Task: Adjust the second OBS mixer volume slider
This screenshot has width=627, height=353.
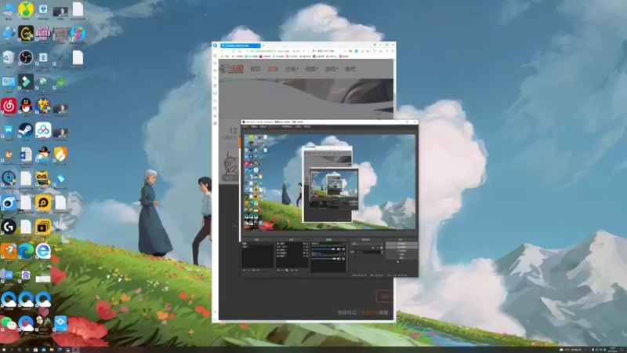Action: (x=324, y=259)
